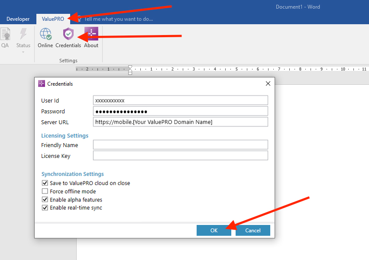The width and height of the screenshot is (369, 260).
Task: Click the Tell me lightbulb icon
Action: tap(79, 19)
